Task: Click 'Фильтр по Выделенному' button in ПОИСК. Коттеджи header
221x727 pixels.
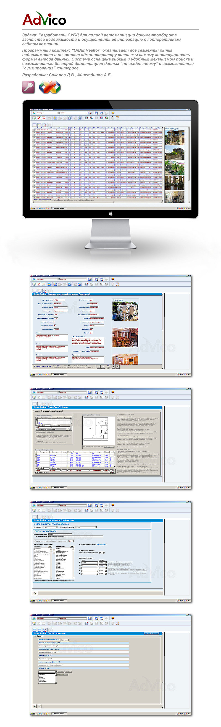Action: tap(151, 633)
